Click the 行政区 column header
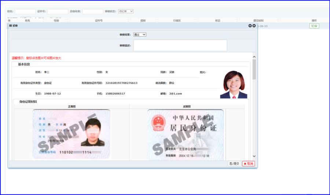330x195 pixels. (x=177, y=21)
